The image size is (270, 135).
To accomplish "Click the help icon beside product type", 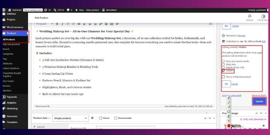I will tap(92, 118).
